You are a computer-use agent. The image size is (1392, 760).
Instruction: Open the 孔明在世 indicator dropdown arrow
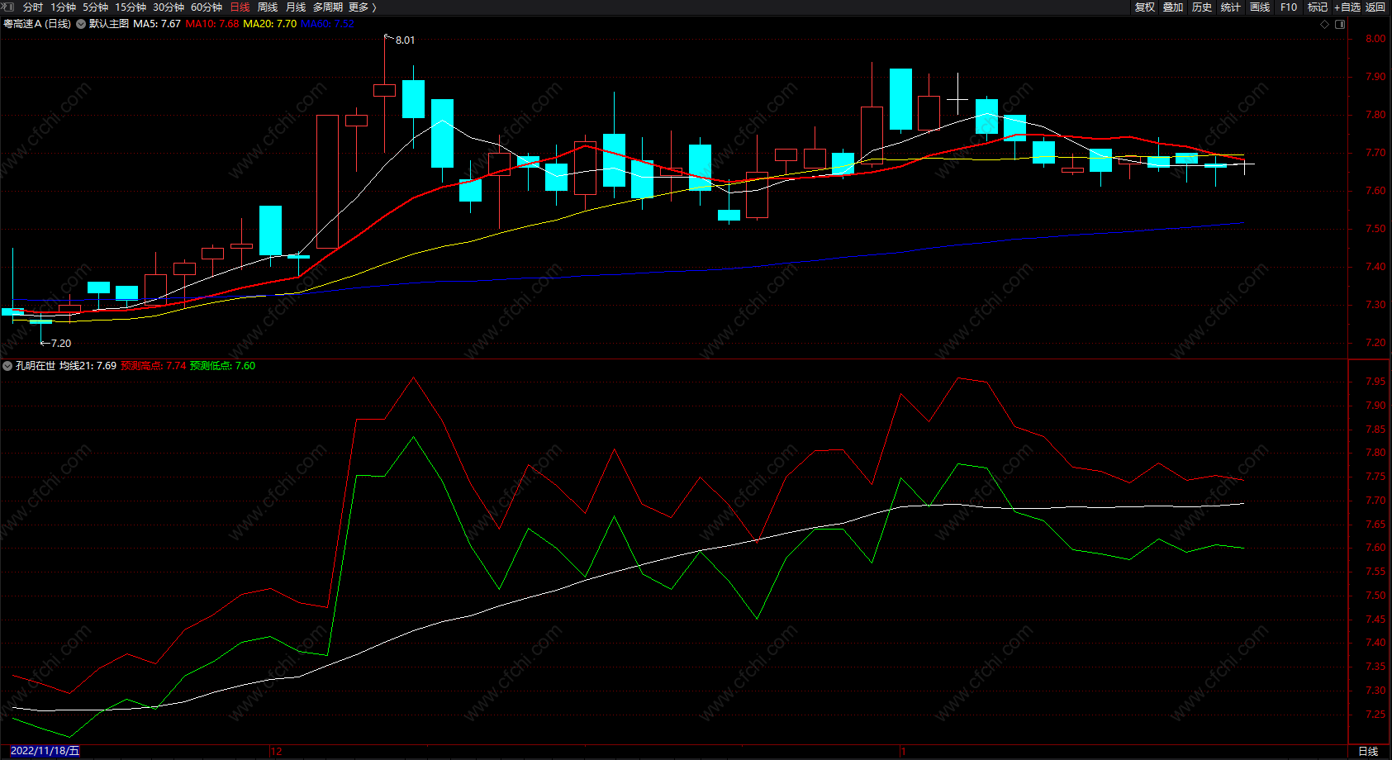click(7, 366)
